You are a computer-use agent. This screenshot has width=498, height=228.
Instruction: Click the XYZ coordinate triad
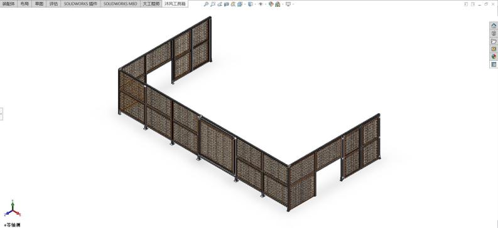(13, 209)
